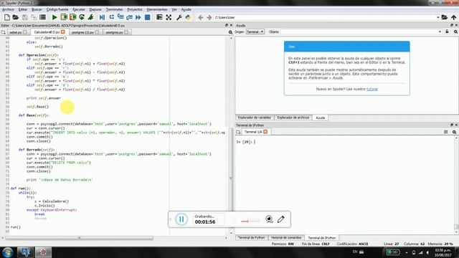Click the Ayuda panel options search icon
Viewport: 459px width, 258px height.
[x=456, y=32]
